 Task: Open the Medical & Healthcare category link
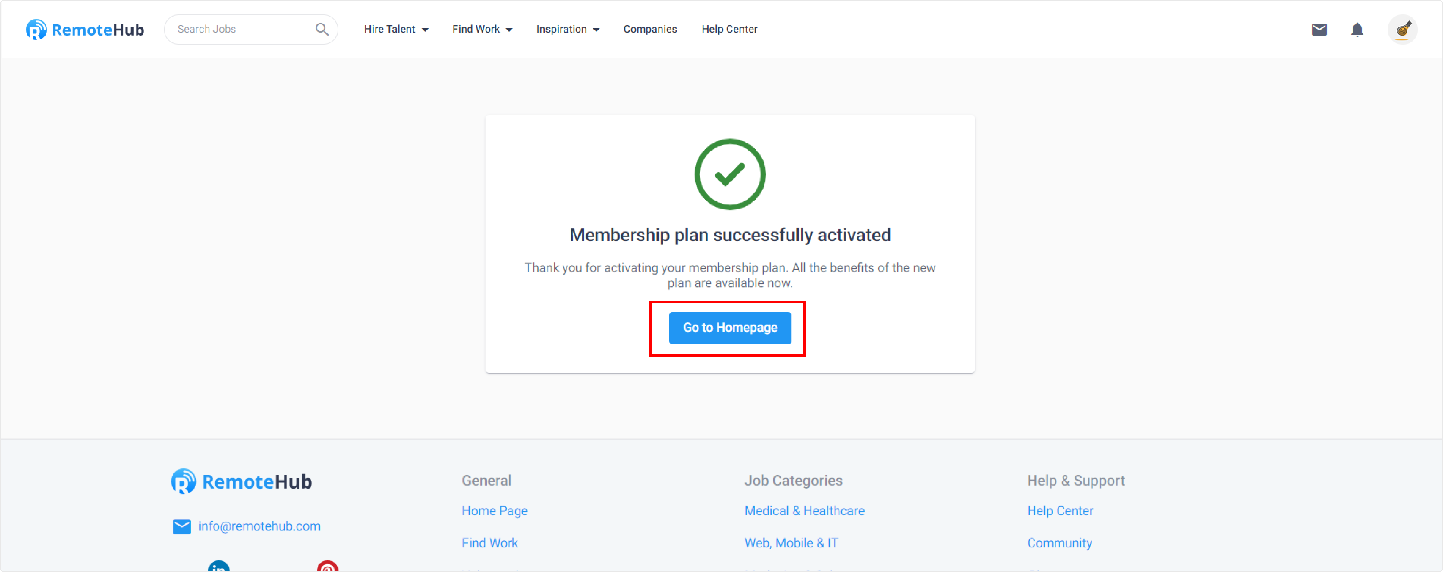point(805,511)
